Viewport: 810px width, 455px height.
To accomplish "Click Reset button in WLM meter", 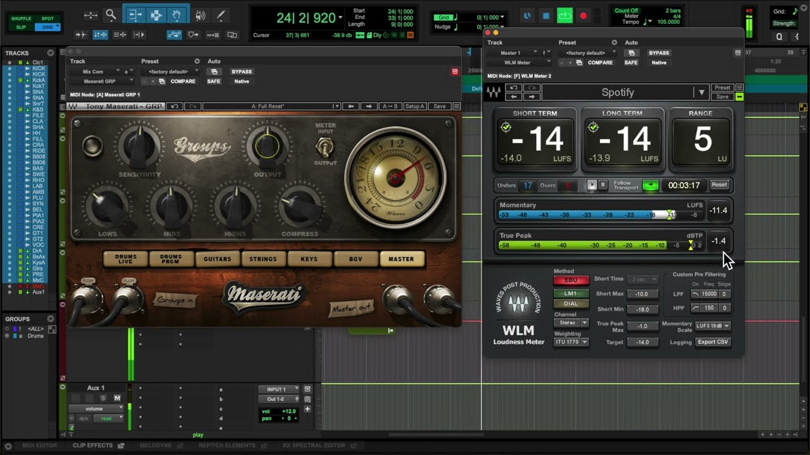I will tap(719, 185).
